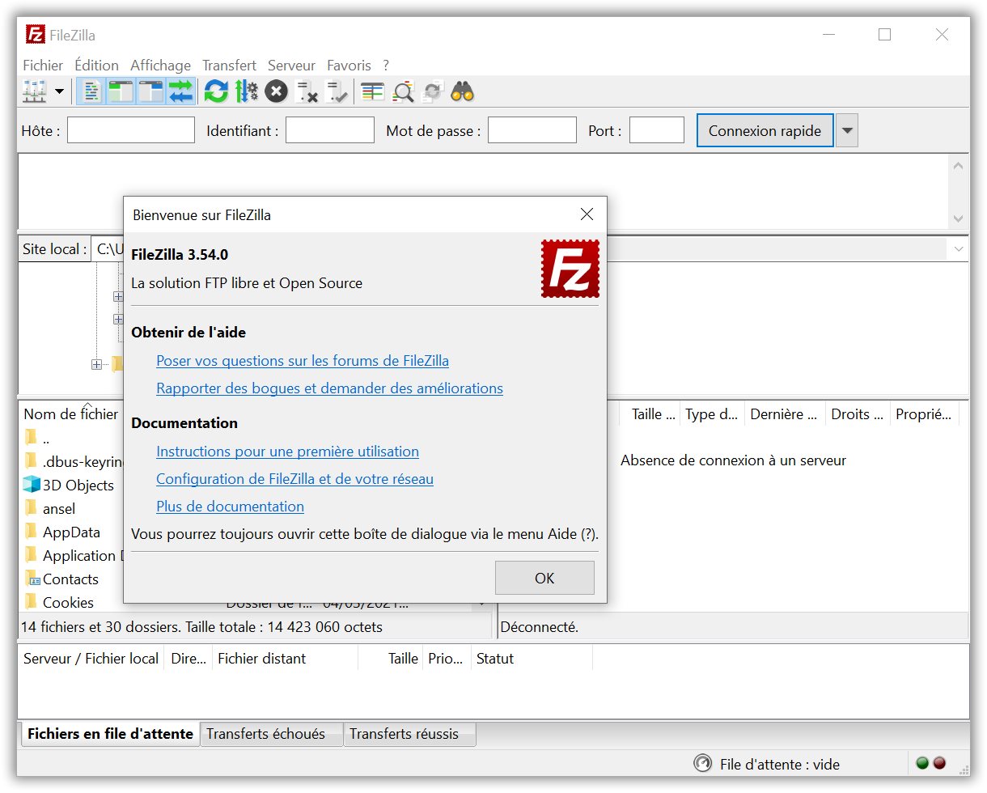Click OK in the welcome dialog

[x=544, y=578]
